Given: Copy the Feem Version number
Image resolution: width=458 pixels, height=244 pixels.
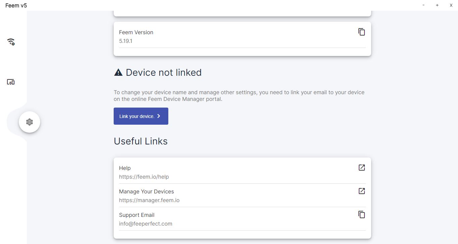Looking at the screenshot, I should click(361, 32).
